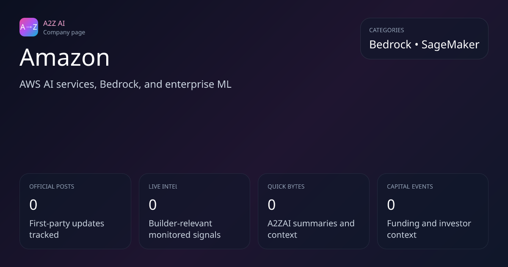Select "Funding and investor context" description
The width and height of the screenshot is (508, 267).
(x=429, y=229)
